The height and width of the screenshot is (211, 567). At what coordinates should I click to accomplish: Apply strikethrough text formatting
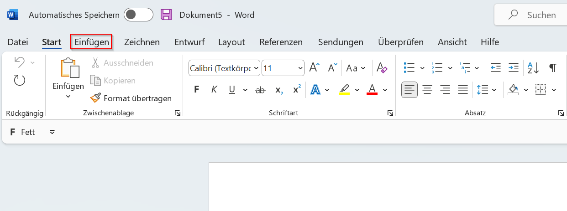click(x=260, y=90)
